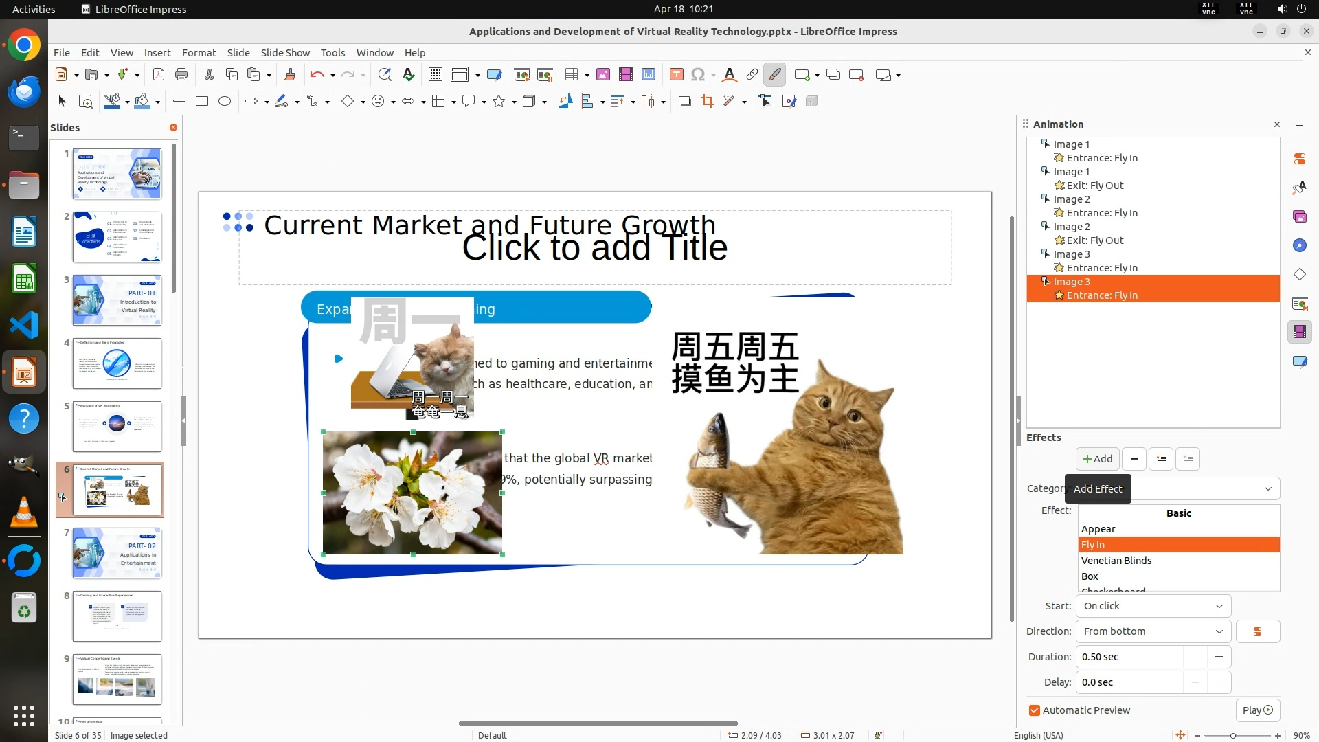1319x742 pixels.
Task: Click the Insert Text Box icon
Action: (676, 75)
